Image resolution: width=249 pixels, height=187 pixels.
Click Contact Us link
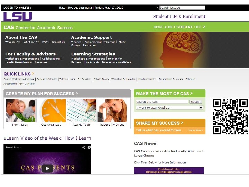(x=58, y=42)
